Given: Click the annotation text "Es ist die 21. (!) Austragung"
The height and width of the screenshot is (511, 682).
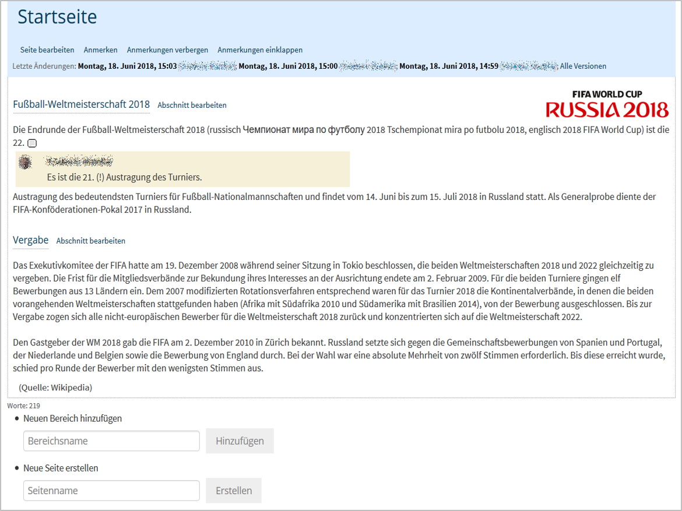Looking at the screenshot, I should (124, 177).
